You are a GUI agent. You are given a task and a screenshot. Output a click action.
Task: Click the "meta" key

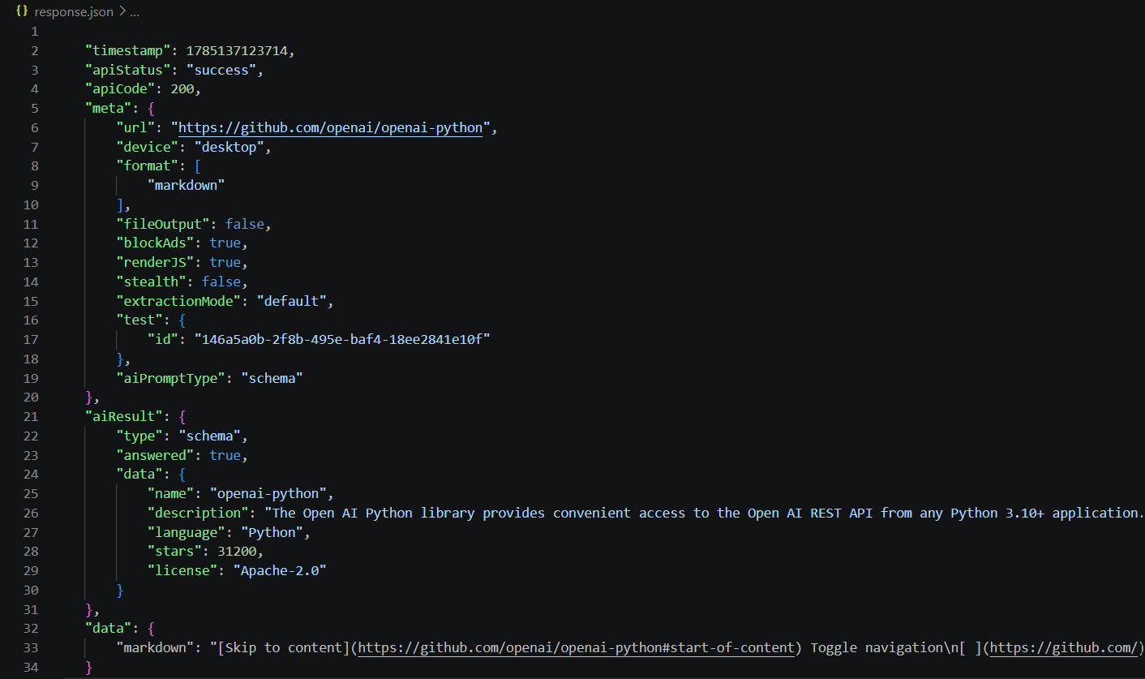[109, 108]
